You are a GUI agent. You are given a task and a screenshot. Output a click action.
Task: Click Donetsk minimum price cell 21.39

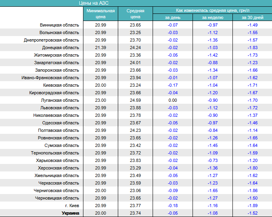pyautogui.click(x=101, y=48)
